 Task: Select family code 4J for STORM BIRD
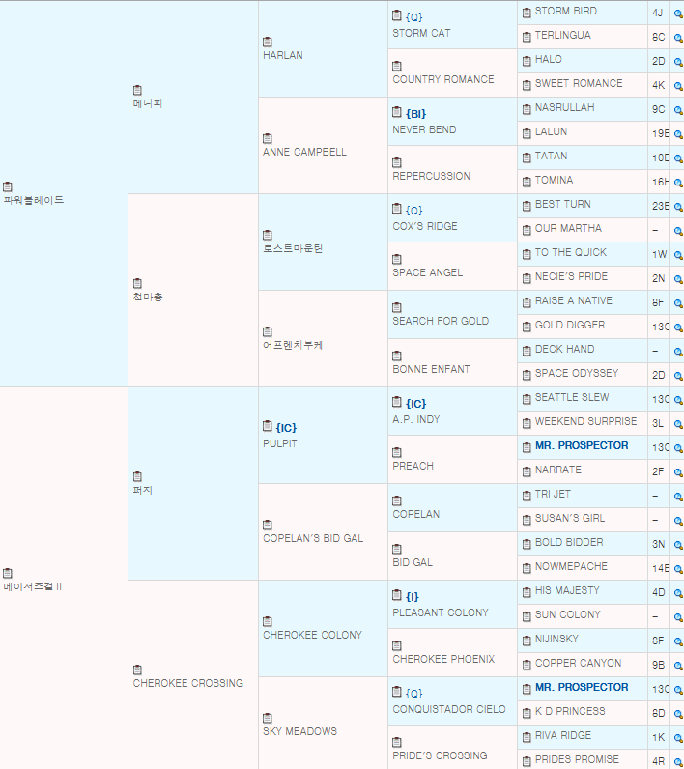click(x=657, y=14)
